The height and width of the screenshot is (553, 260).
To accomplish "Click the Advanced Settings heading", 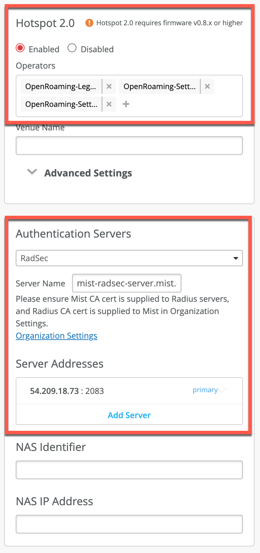I will [88, 173].
